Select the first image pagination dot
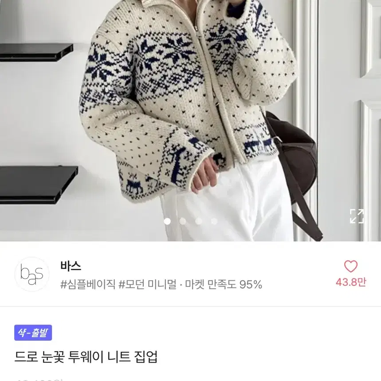Screen dimensions: 381x381 (167, 221)
